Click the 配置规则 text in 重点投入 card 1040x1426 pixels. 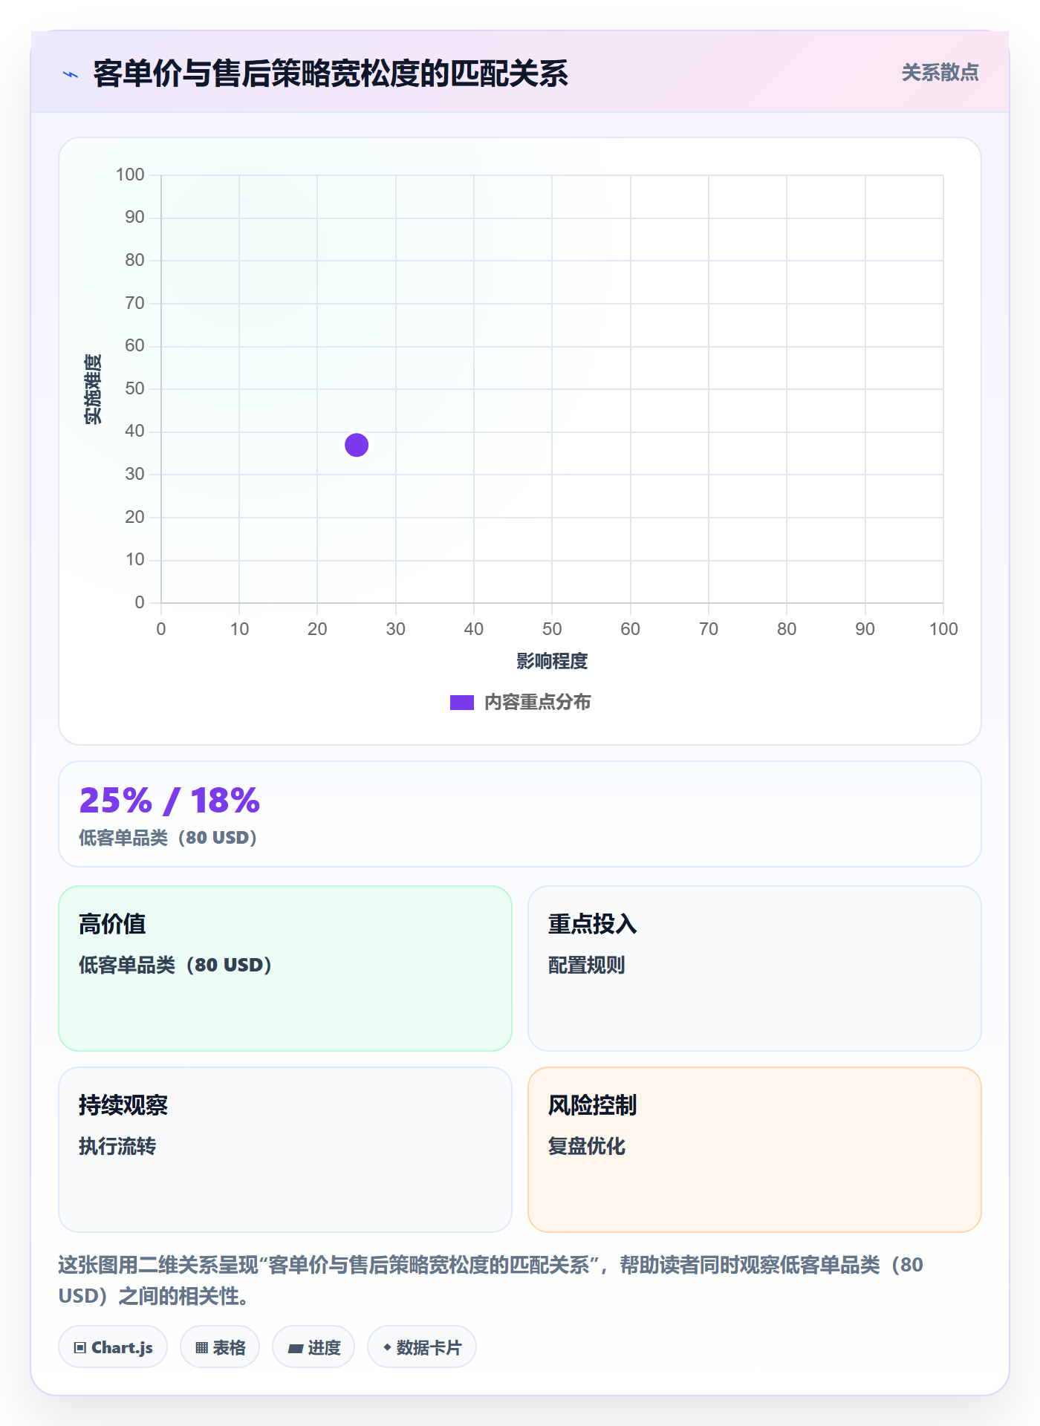[x=586, y=965]
